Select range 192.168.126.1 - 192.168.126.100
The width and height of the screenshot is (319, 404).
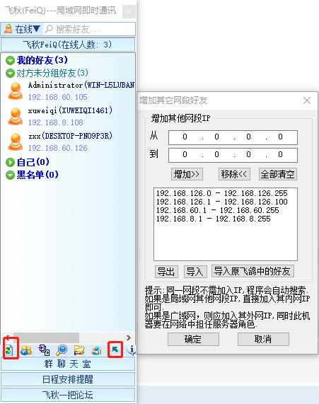click(222, 202)
